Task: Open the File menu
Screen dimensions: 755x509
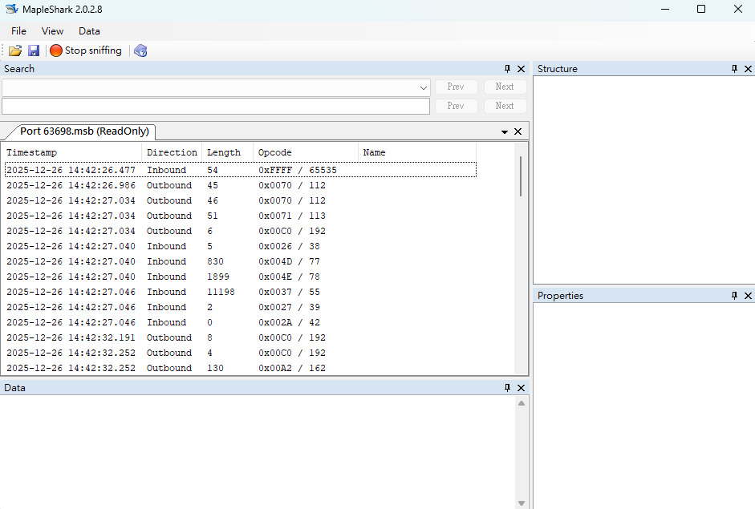Action: point(18,30)
